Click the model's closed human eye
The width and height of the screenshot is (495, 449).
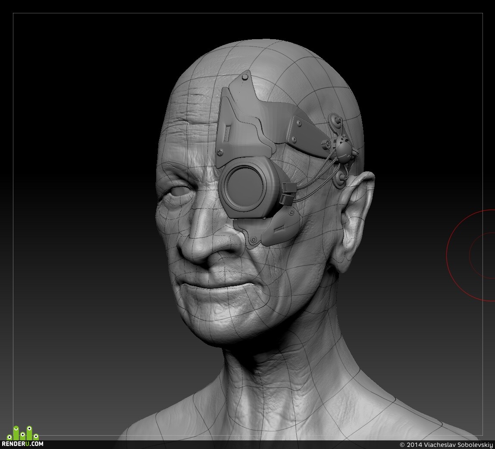point(178,191)
